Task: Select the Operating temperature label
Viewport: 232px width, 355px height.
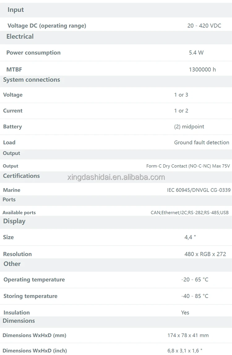Action: click(34, 280)
